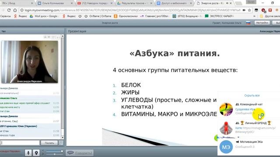This screenshot has width=280, height=157.
Task: Open Другие закладки folder
Action: 270,16
